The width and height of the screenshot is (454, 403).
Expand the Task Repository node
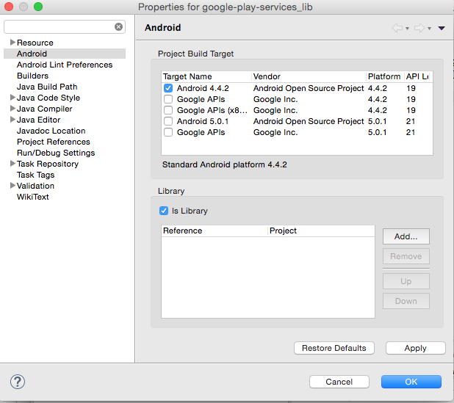click(12, 163)
